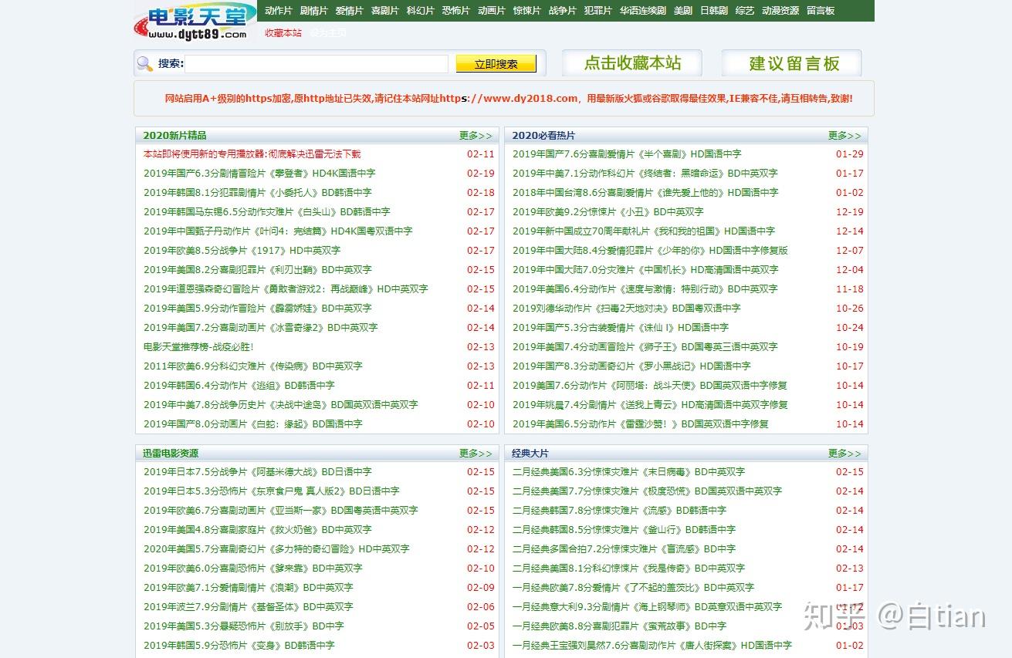Open the 《唐人街探案》 HD国语中字 link

click(652, 645)
